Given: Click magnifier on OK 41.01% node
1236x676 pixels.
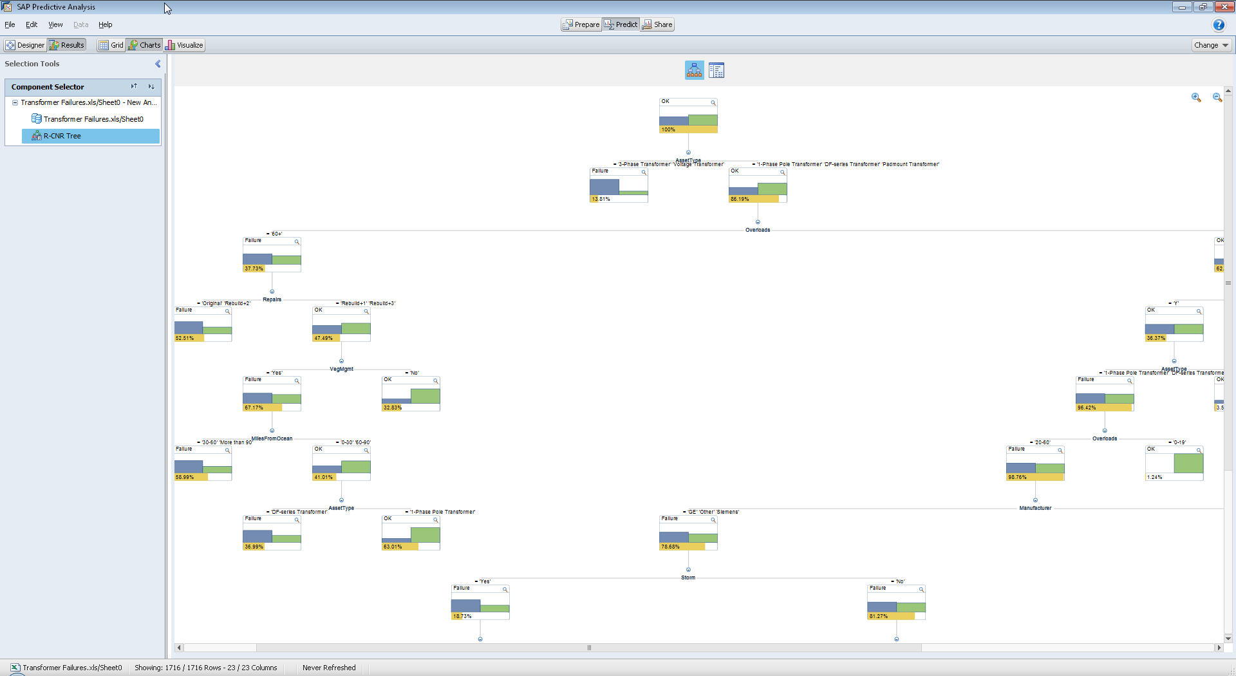Looking at the screenshot, I should coord(366,450).
